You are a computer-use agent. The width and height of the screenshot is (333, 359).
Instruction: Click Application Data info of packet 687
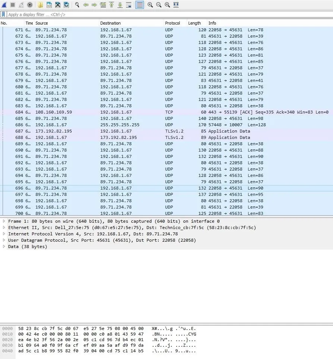point(229,131)
